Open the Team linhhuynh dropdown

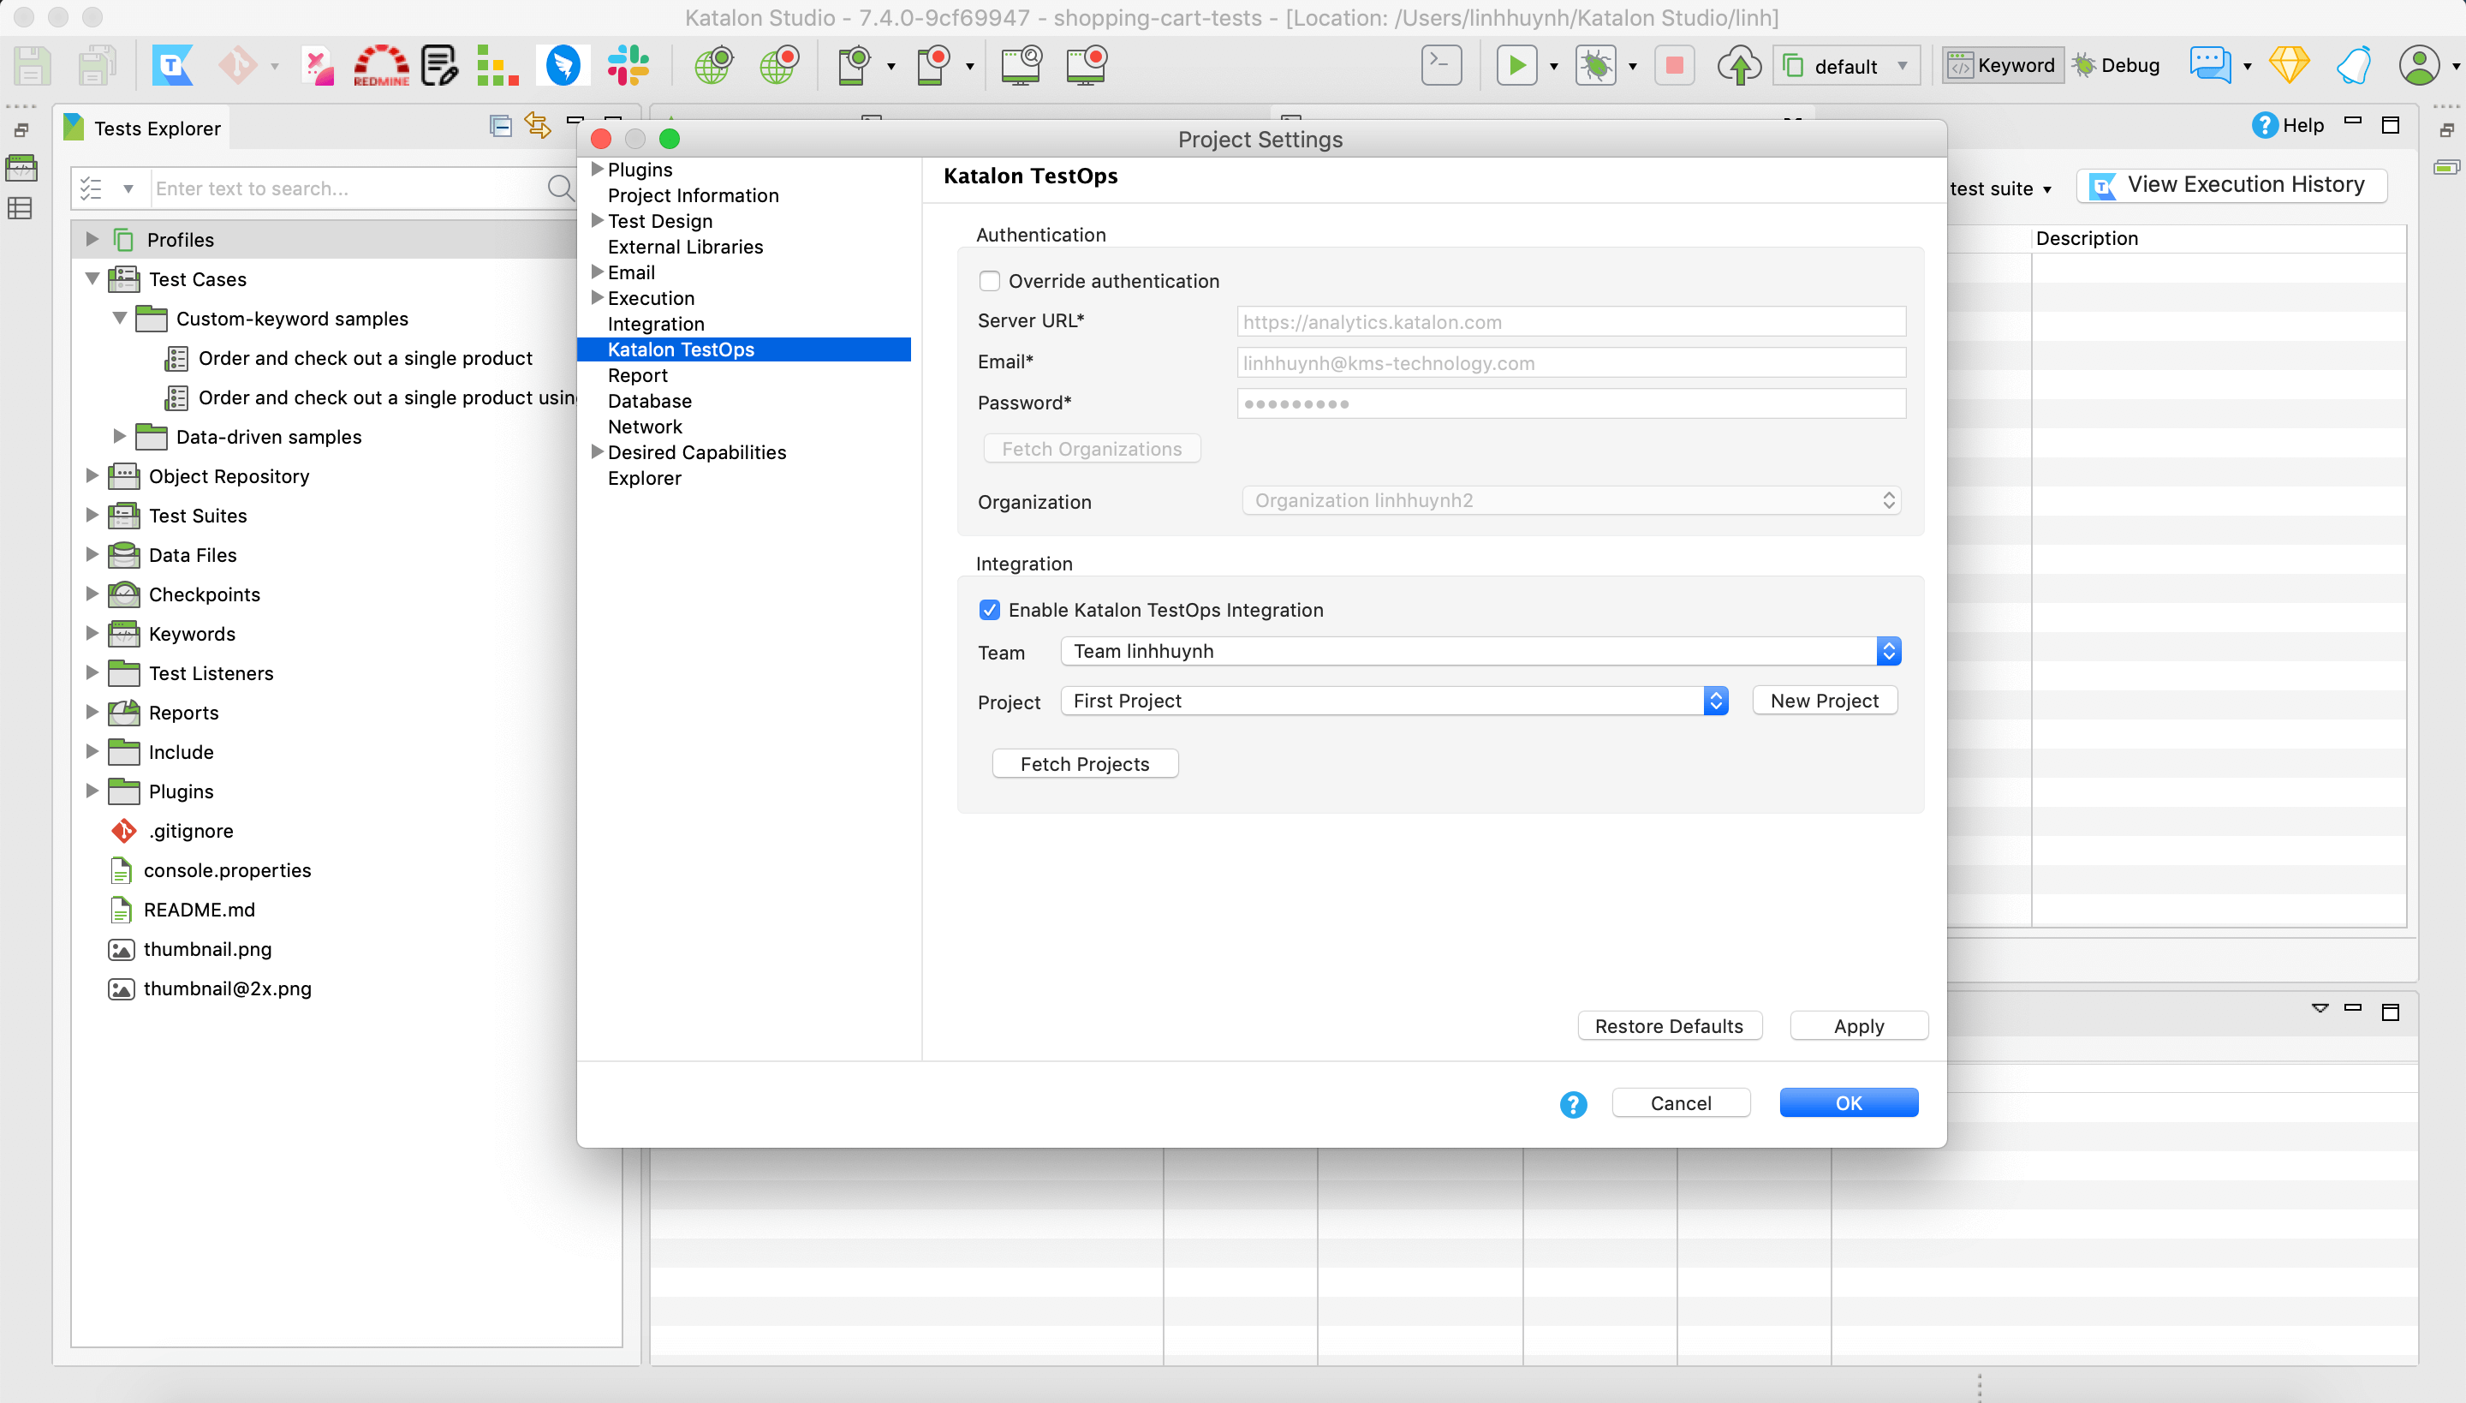[x=1480, y=651]
